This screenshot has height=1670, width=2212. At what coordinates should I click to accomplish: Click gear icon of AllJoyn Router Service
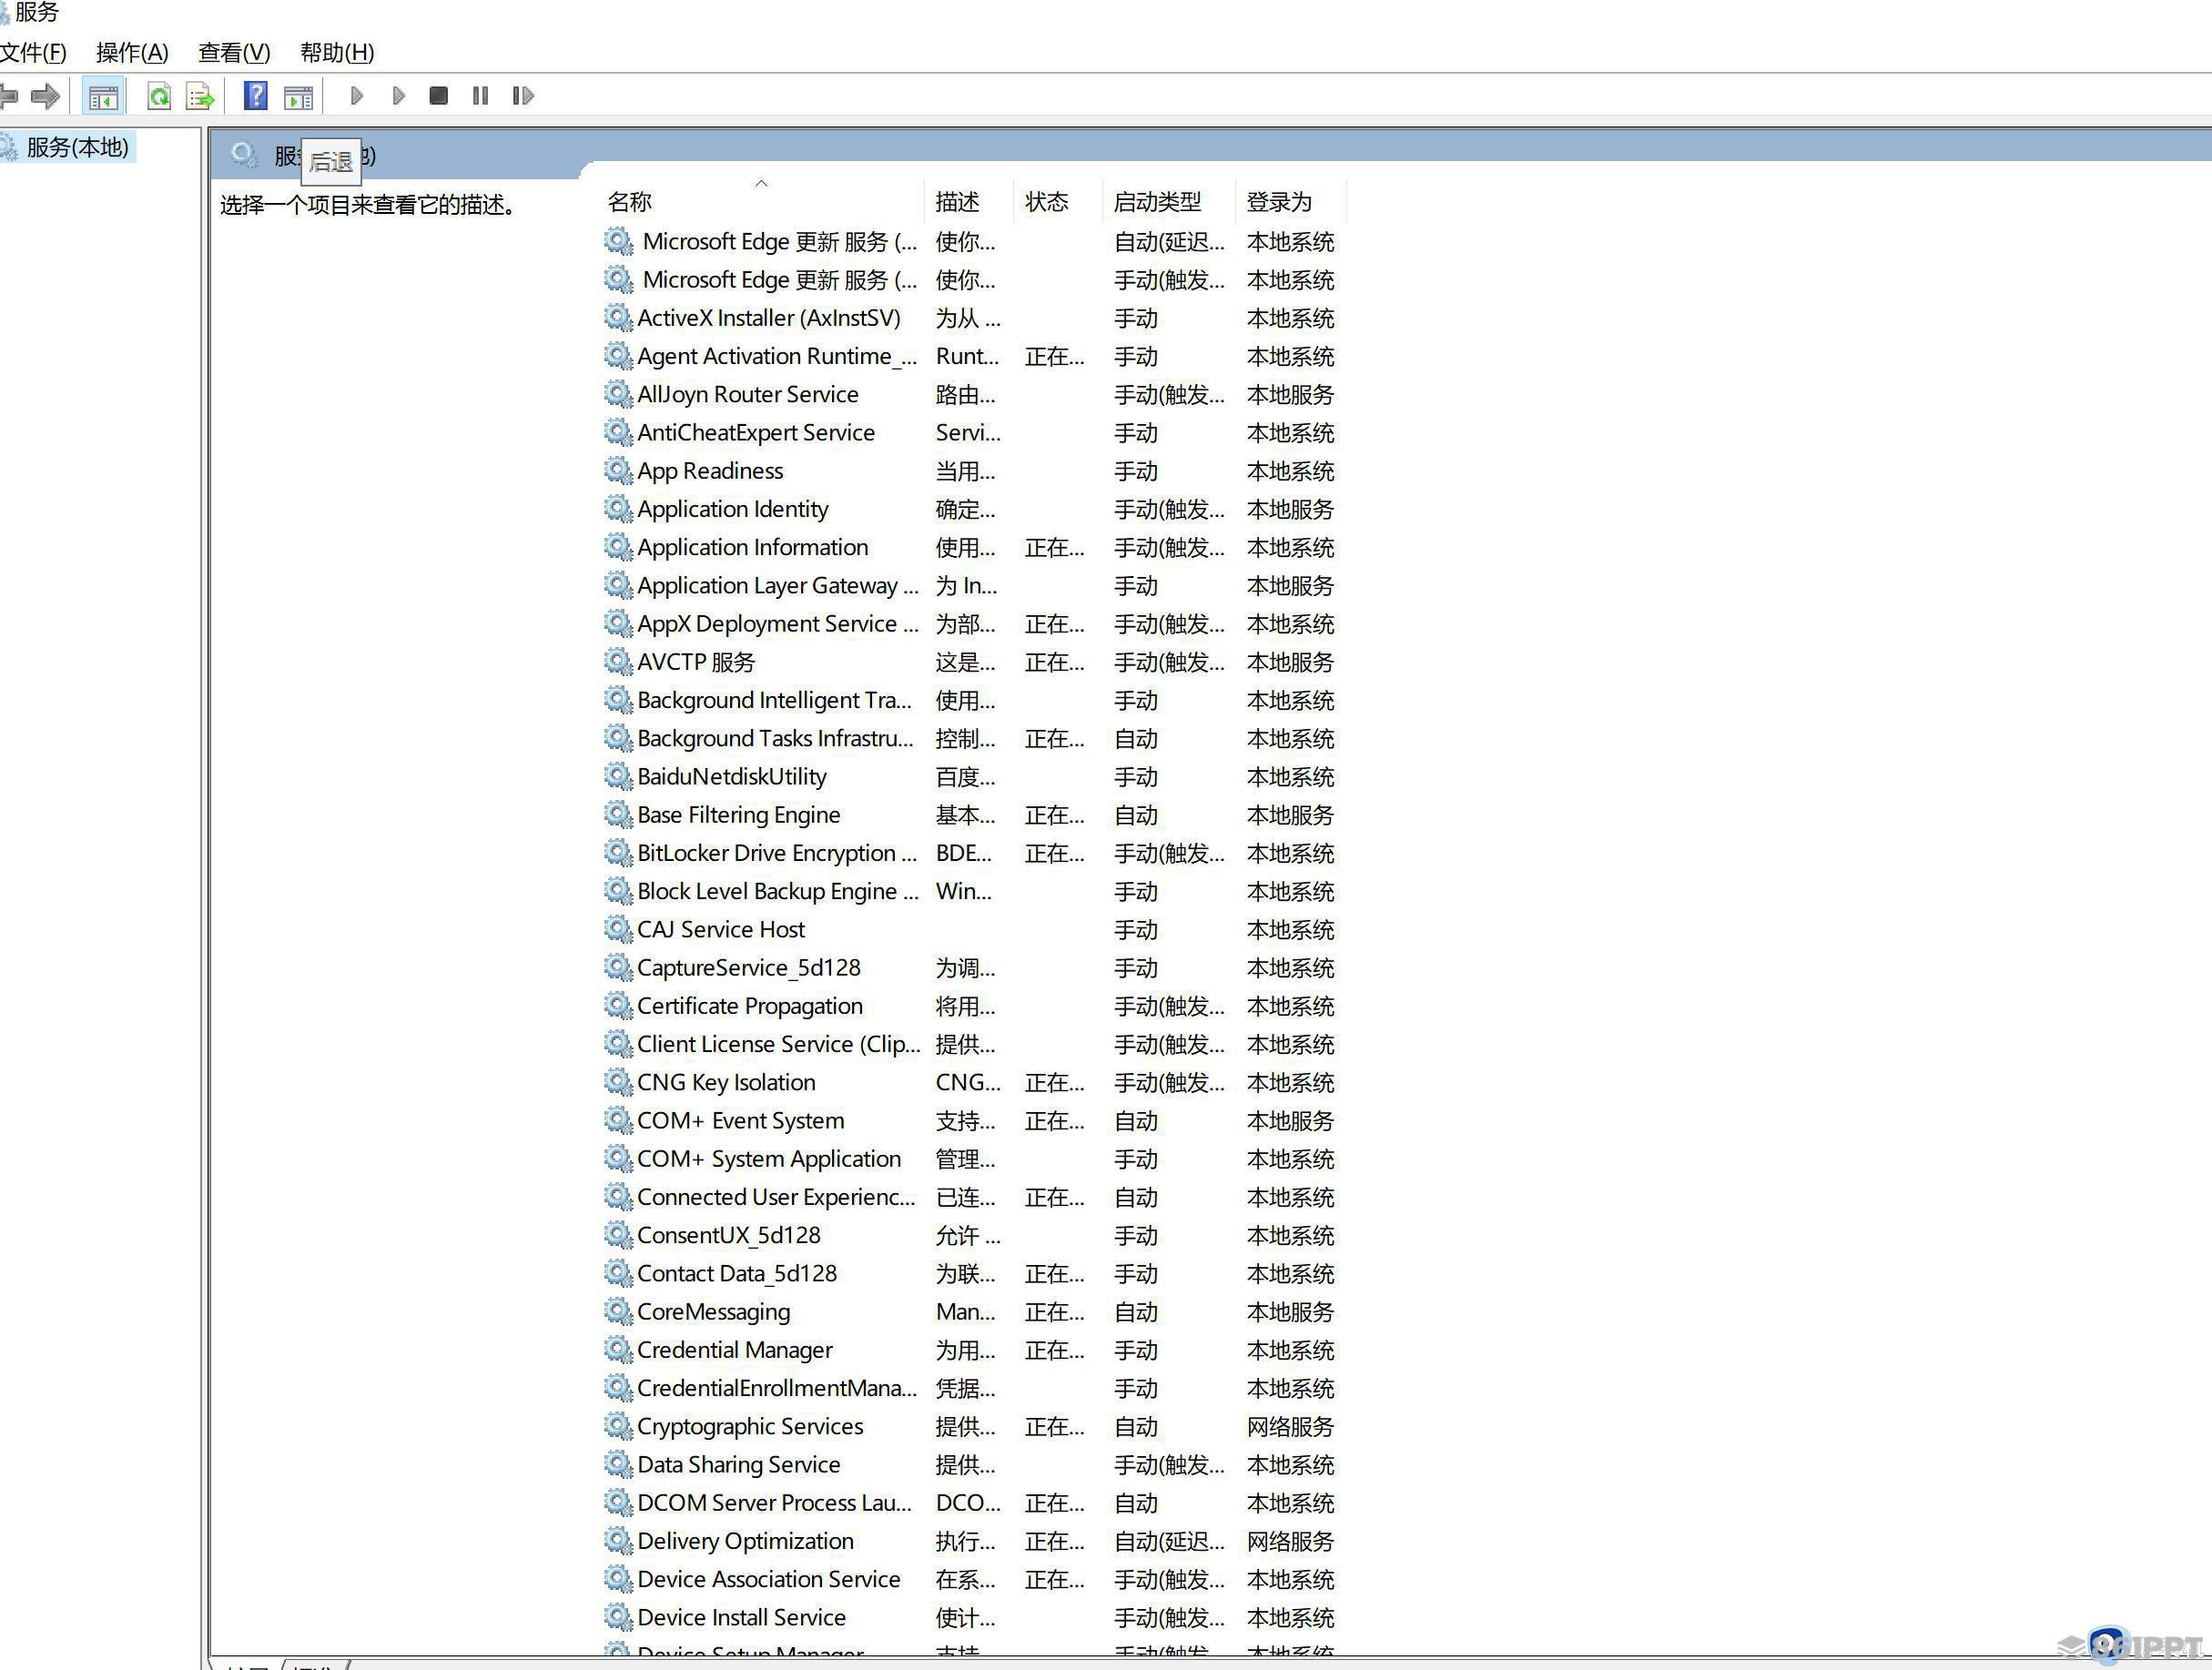point(618,394)
